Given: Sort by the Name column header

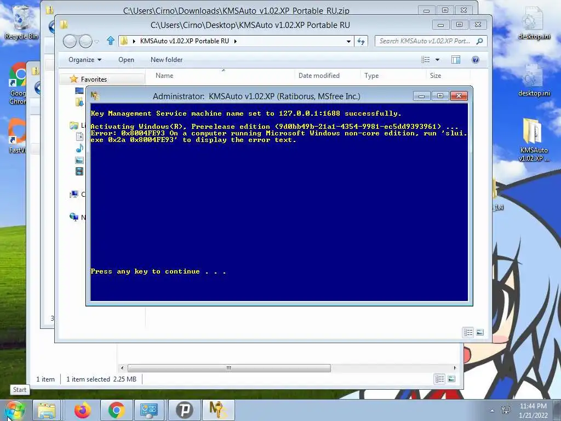Looking at the screenshot, I should tap(164, 76).
